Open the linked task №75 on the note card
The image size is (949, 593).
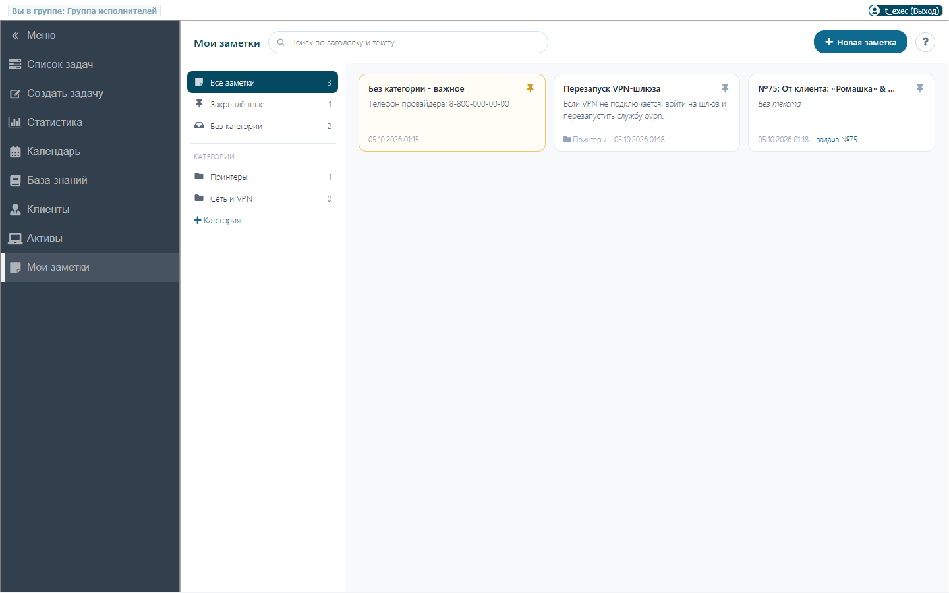(x=837, y=140)
